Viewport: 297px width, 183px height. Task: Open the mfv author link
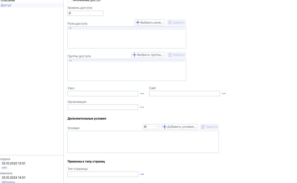click(4, 167)
